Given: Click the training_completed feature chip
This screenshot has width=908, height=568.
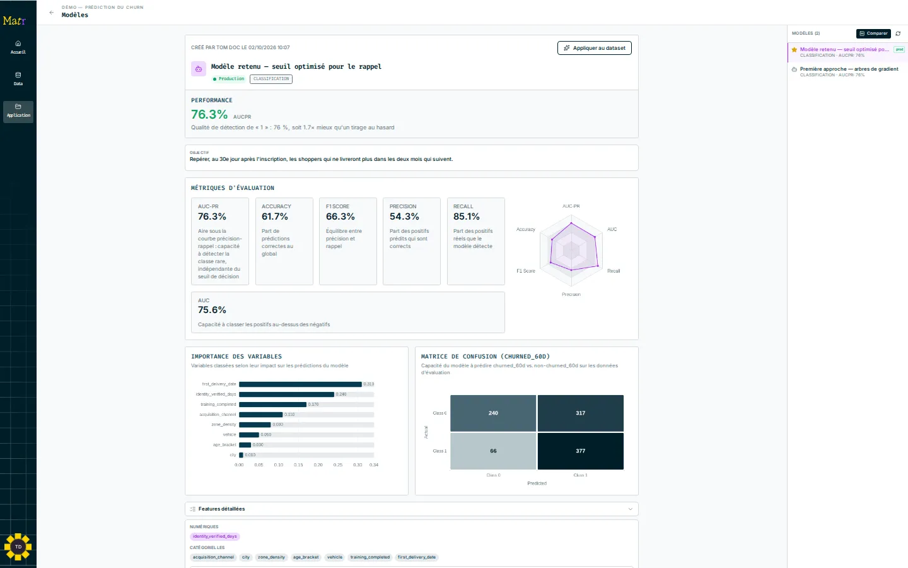Looking at the screenshot, I should pyautogui.click(x=370, y=557).
